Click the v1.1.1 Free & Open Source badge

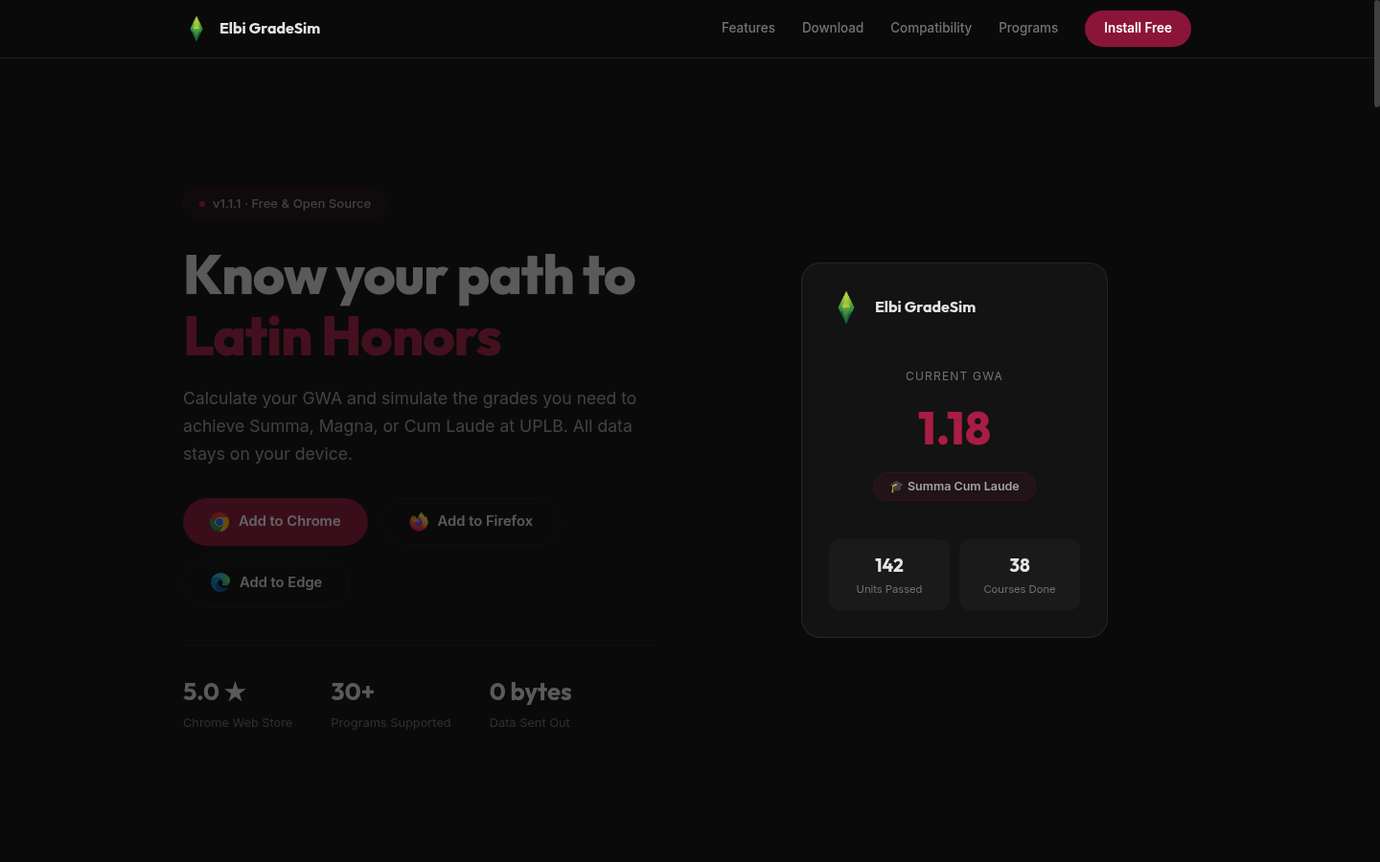pos(285,204)
